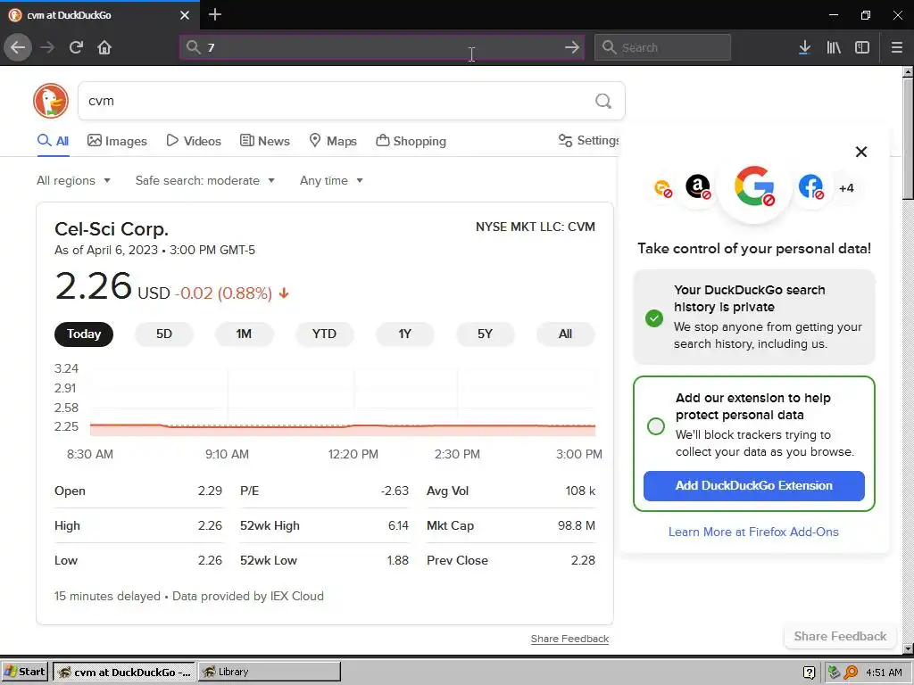The image size is (914, 685).
Task: Select the All chart range
Action: click(x=565, y=334)
